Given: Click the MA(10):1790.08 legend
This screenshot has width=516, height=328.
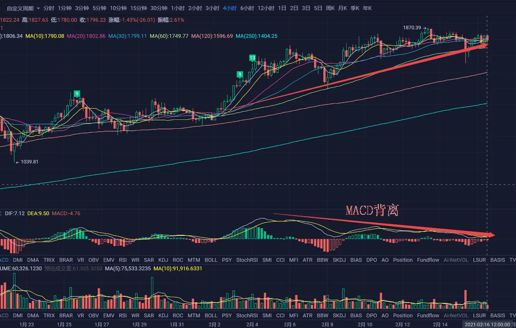Looking at the screenshot, I should pos(45,36).
